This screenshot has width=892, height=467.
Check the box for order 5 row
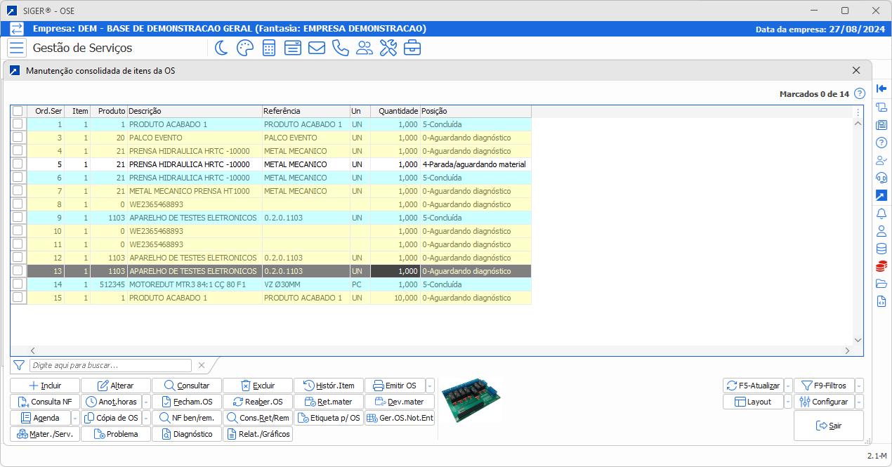18,164
